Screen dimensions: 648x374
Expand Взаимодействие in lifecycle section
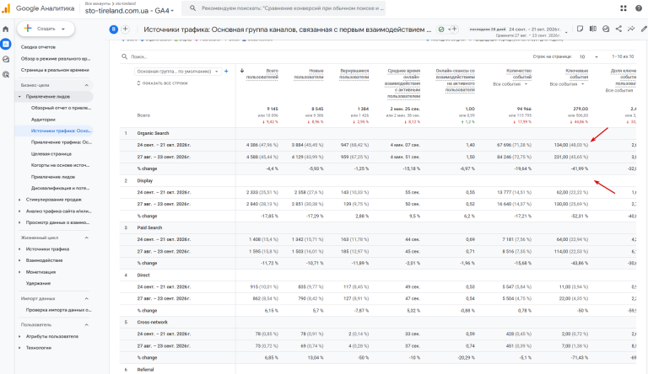click(19, 260)
